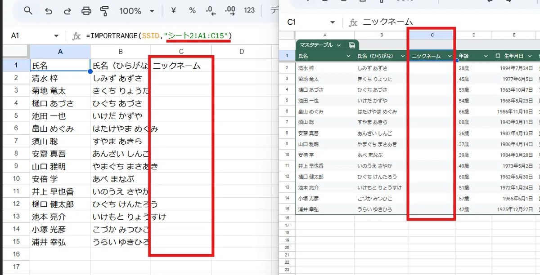Apply yen currency format with ¥ button
The image size is (540, 275).
174,10
